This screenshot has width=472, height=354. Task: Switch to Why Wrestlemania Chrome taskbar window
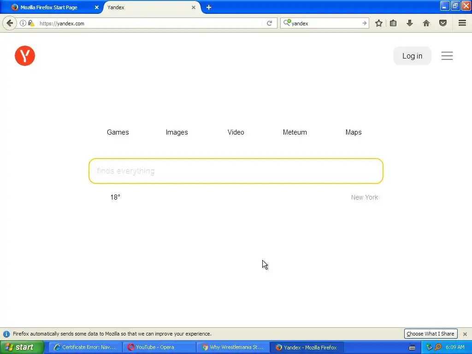(233, 347)
